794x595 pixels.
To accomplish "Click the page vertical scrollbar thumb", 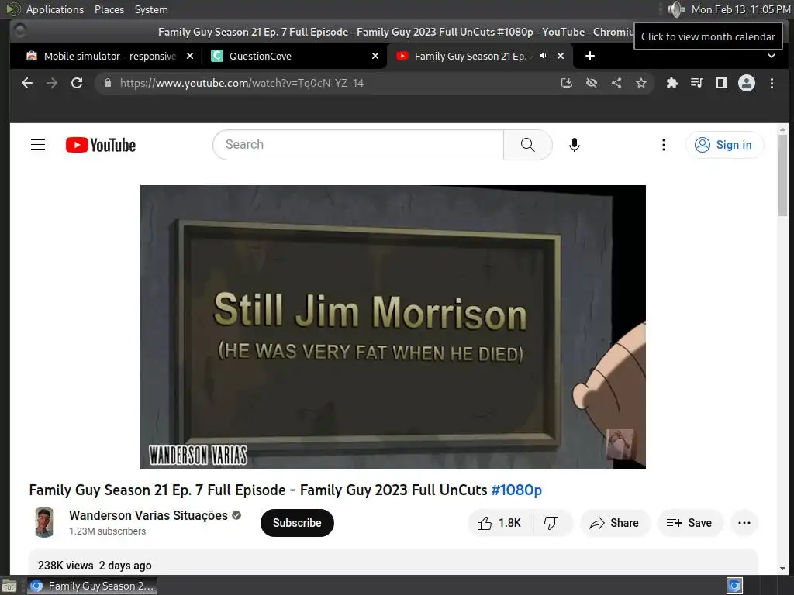I will tap(783, 174).
